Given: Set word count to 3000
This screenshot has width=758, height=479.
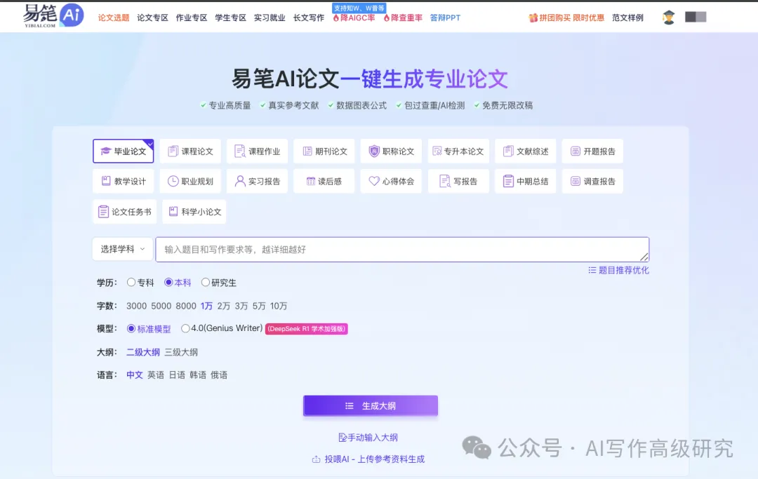Looking at the screenshot, I should pos(136,306).
